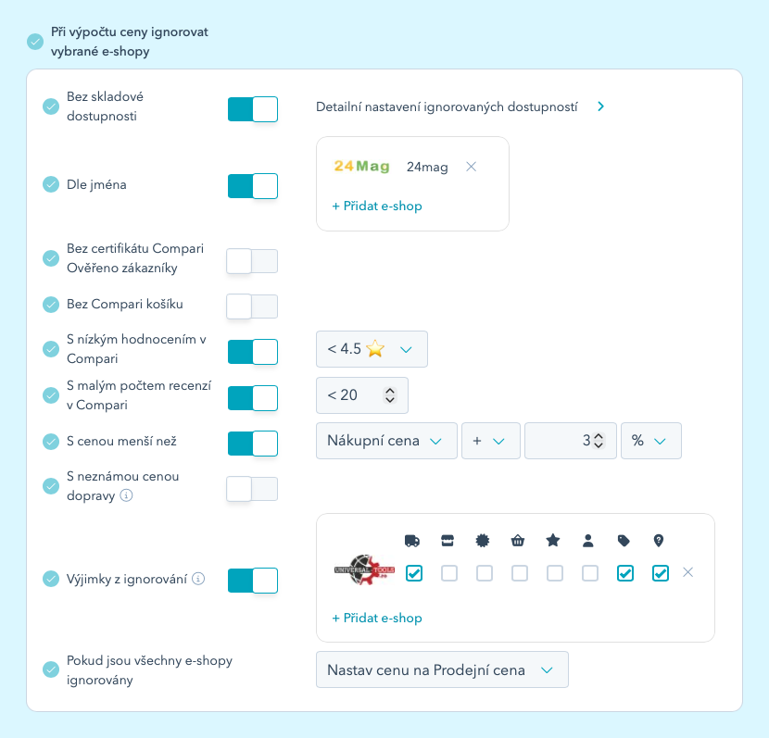Viewport: 769px width, 738px height.
Task: Open info icon next to Výjimky z ignorování
Action: (198, 579)
